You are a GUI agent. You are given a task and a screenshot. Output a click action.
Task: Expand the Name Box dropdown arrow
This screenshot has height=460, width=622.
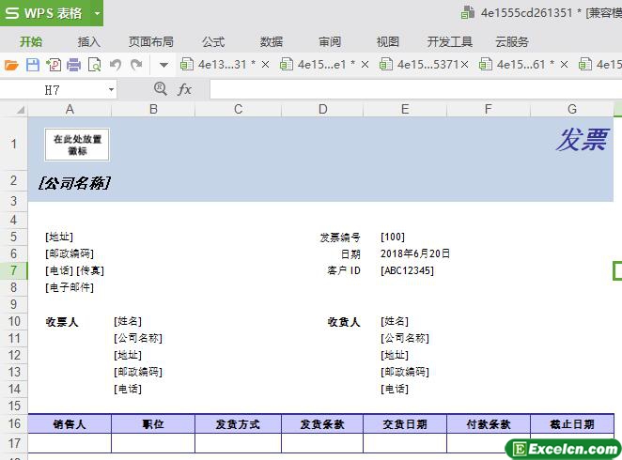(x=111, y=90)
